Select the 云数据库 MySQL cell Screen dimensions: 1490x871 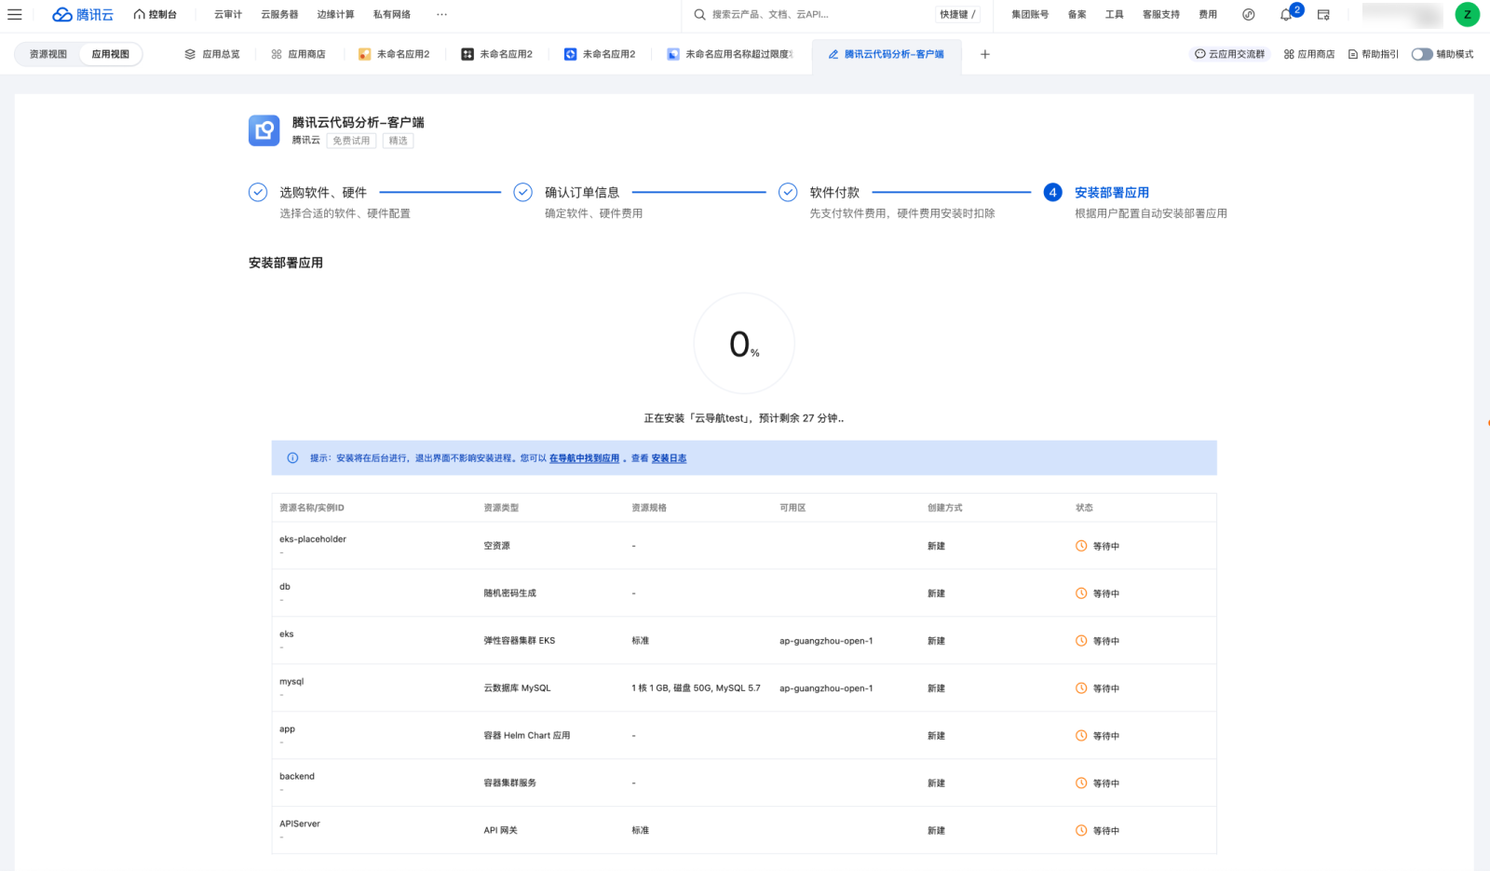517,688
